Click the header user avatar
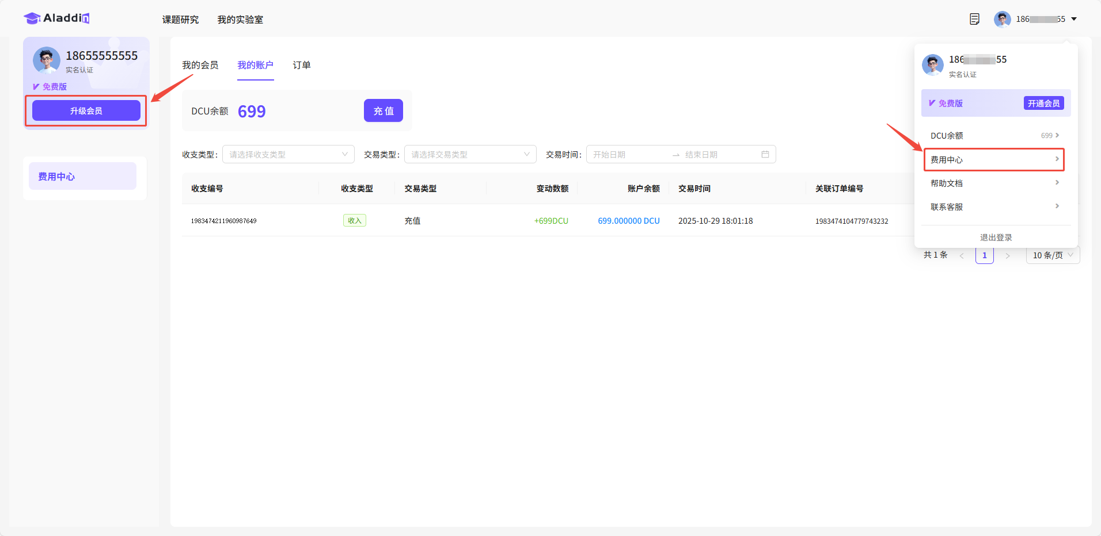The height and width of the screenshot is (536, 1101). click(x=1002, y=19)
